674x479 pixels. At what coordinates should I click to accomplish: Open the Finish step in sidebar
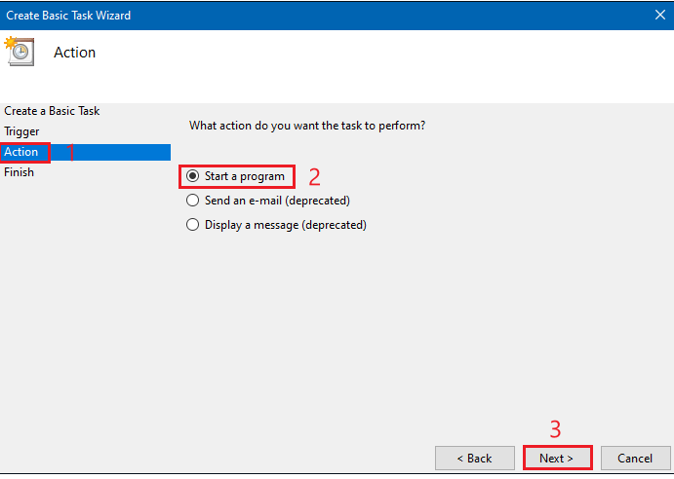click(x=19, y=172)
